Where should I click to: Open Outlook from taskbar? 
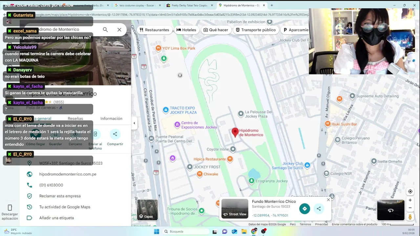coord(234,231)
